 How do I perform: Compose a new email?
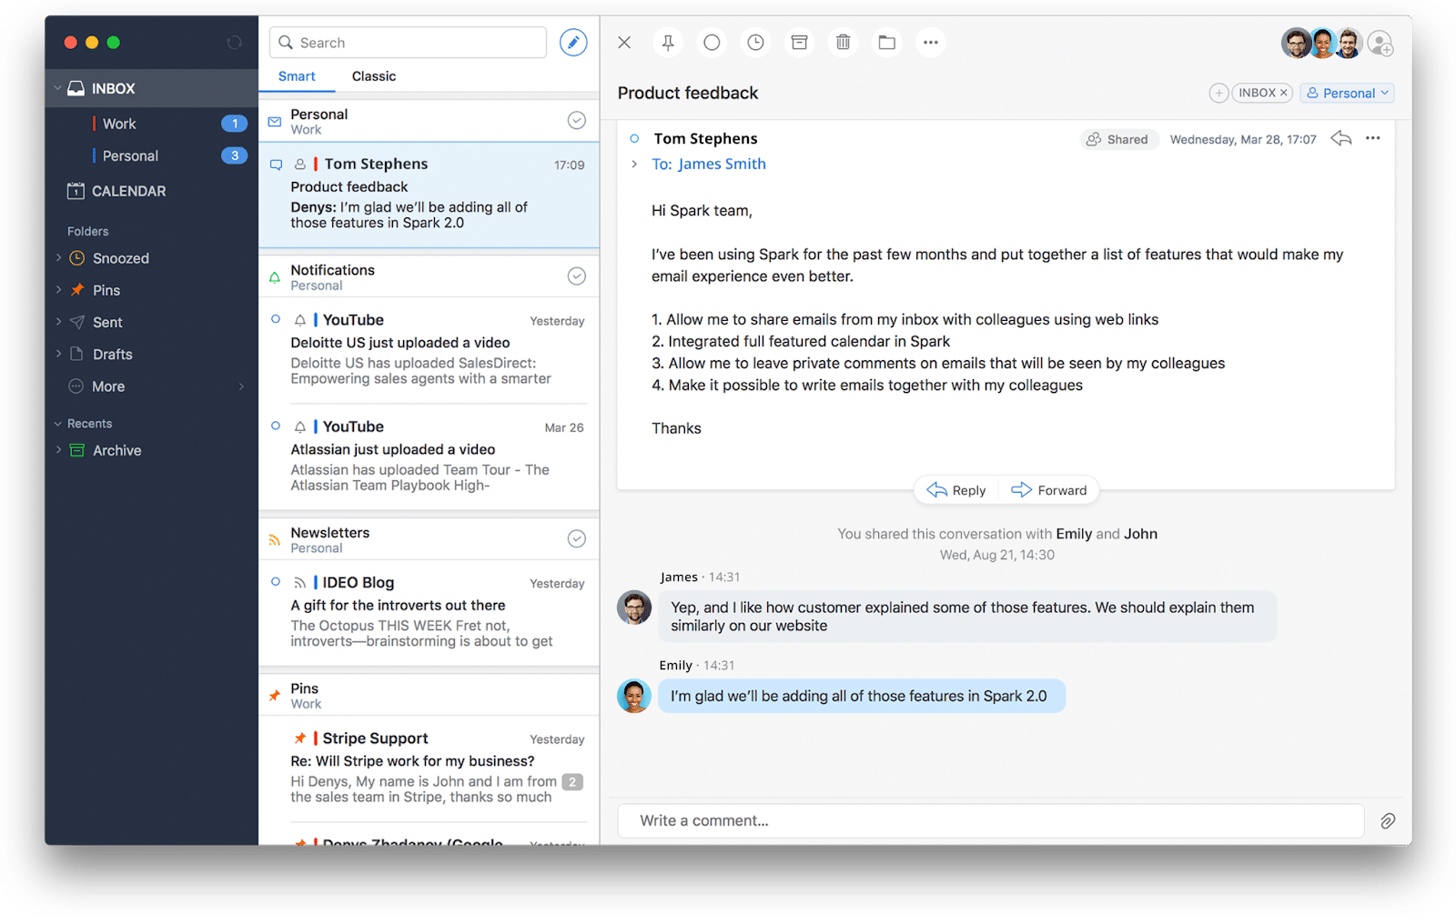pos(573,42)
